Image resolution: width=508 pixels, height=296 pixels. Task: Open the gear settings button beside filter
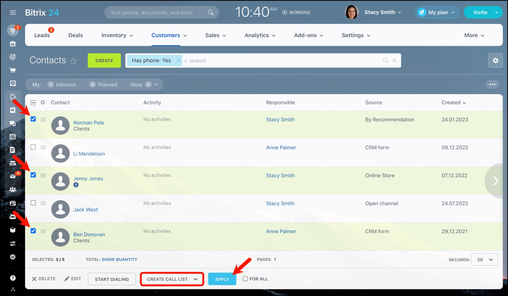pyautogui.click(x=495, y=61)
